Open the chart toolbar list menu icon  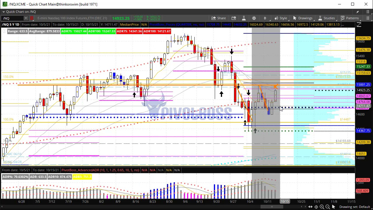click(368, 18)
